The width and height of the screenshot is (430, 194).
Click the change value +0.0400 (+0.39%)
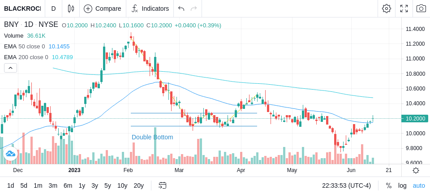click(x=198, y=26)
